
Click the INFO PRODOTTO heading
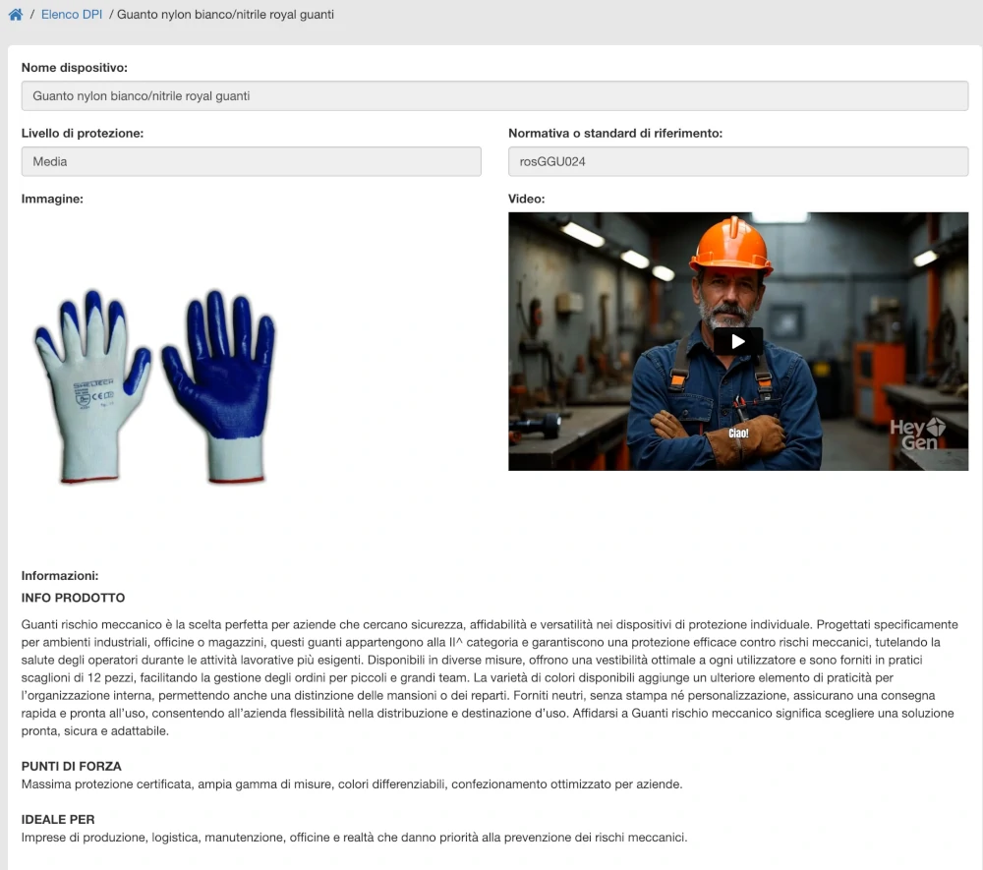[x=73, y=598]
